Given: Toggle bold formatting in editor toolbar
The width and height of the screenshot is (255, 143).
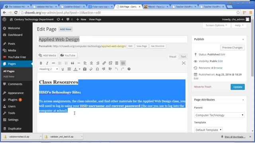Looking at the screenshot, I should click(x=41, y=63).
